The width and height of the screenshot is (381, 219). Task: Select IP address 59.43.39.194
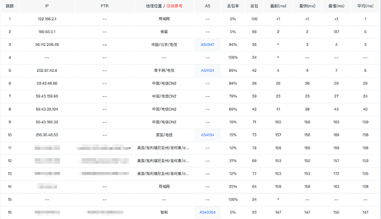(47, 109)
